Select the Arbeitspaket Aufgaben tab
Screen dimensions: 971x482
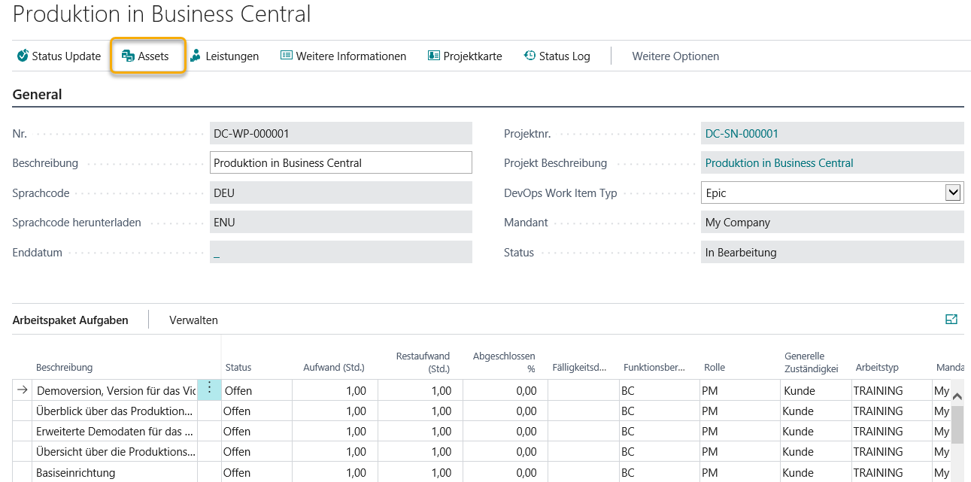70,320
